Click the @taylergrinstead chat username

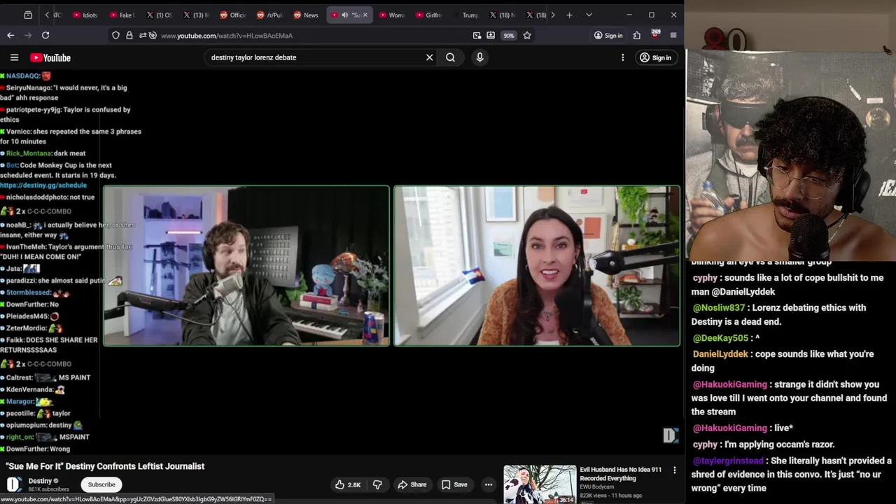pos(728,461)
